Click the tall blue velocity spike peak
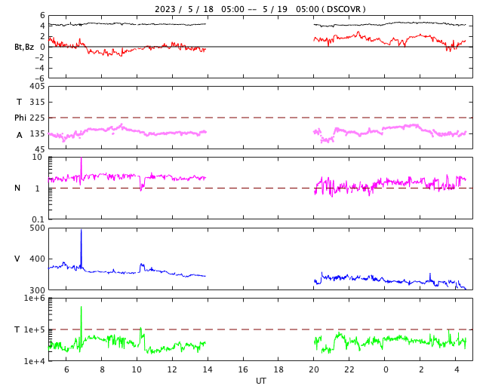Viewport: 483px width, 386px height. [82, 230]
